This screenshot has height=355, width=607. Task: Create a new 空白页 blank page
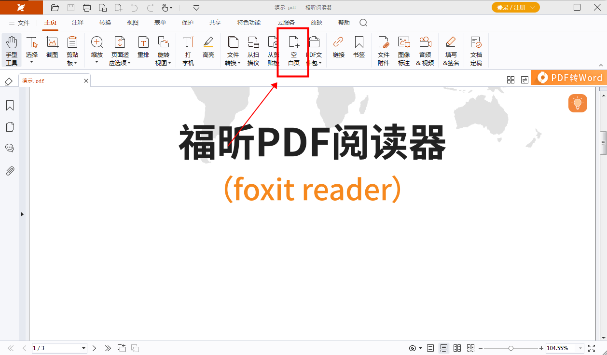click(293, 50)
